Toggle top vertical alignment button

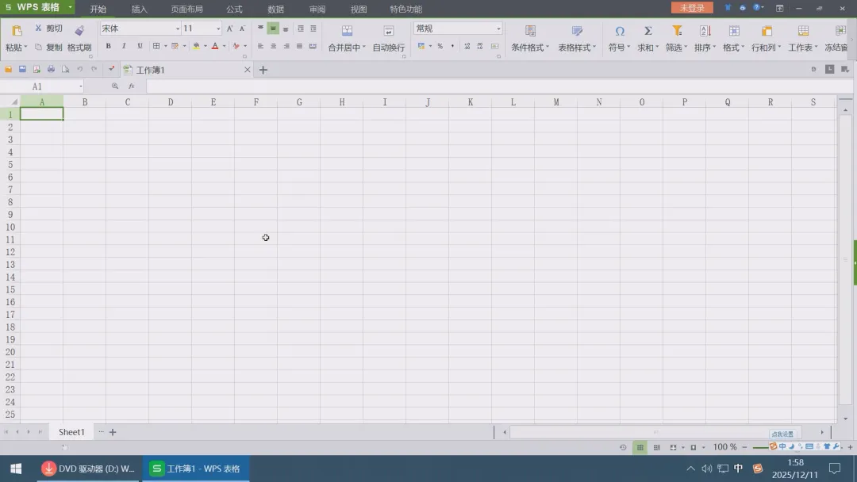[260, 29]
